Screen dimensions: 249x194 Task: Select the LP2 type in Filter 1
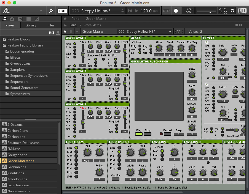(x=214, y=46)
